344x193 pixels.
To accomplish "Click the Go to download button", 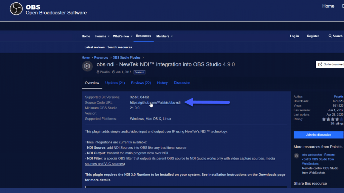I will tap(330, 64).
